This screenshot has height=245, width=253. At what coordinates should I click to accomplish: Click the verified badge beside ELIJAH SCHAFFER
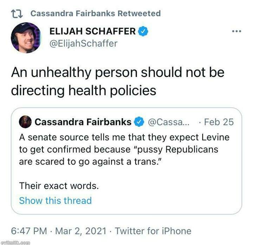(143, 31)
